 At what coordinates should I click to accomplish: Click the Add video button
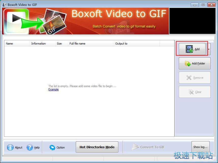point(192,49)
